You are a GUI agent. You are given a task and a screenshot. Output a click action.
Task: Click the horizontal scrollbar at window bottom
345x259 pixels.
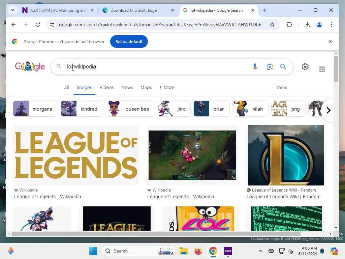pos(156,234)
